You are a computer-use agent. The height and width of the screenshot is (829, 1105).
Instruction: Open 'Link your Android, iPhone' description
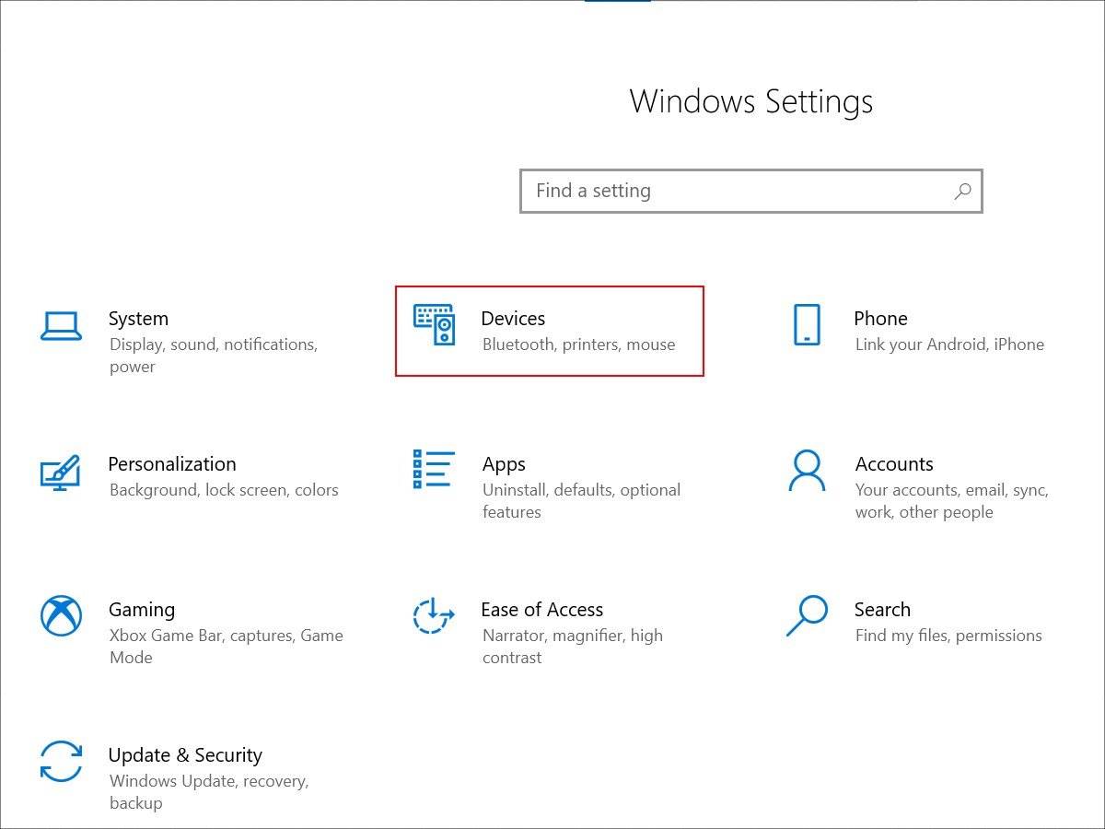click(949, 344)
